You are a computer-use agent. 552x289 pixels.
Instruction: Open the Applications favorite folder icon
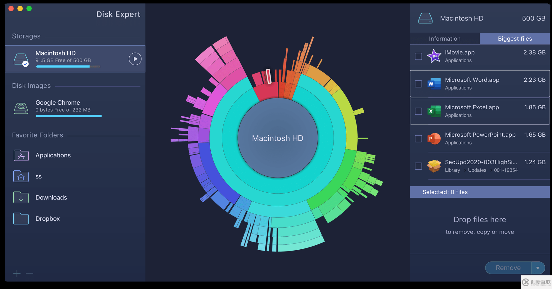tap(21, 155)
